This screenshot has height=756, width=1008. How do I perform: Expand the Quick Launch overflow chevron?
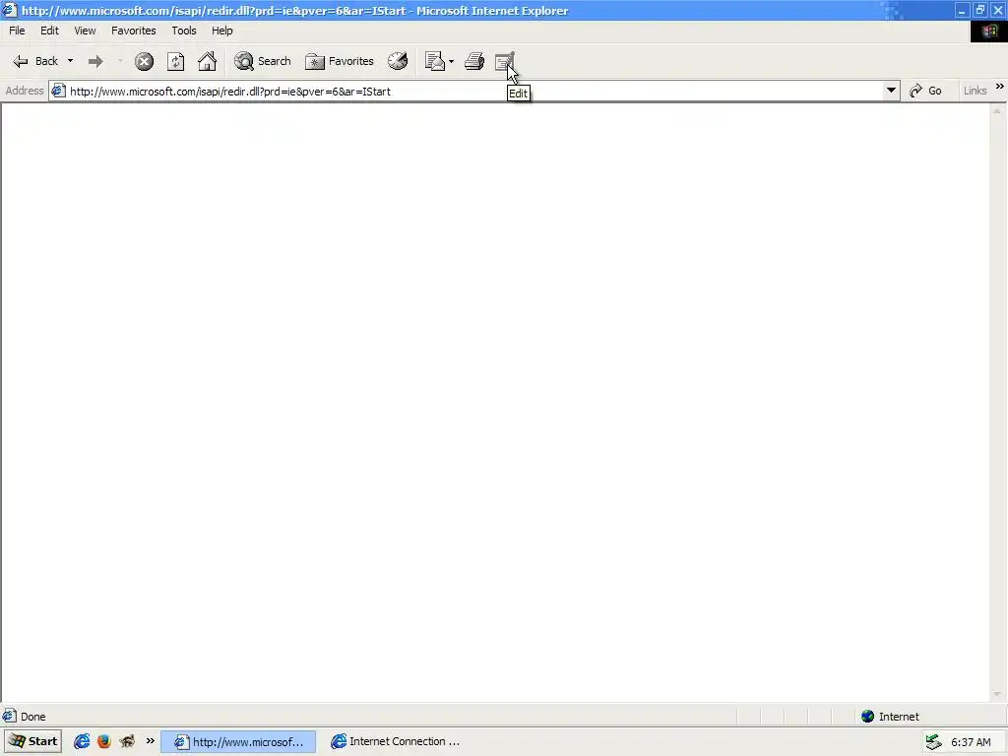coord(151,740)
